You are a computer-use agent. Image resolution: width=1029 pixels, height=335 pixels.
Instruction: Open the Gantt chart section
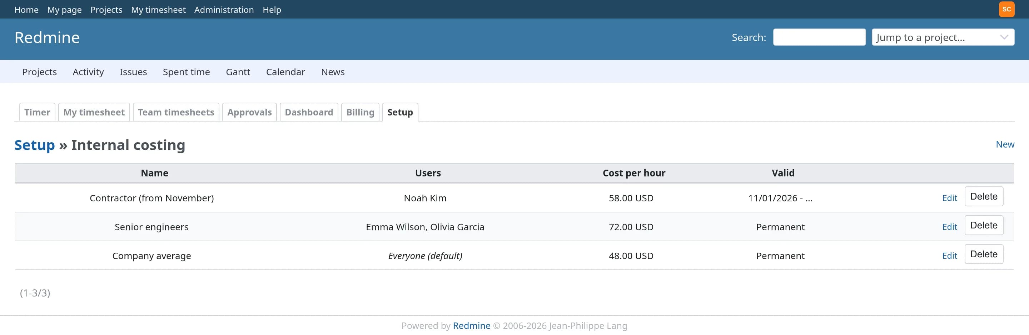point(238,72)
